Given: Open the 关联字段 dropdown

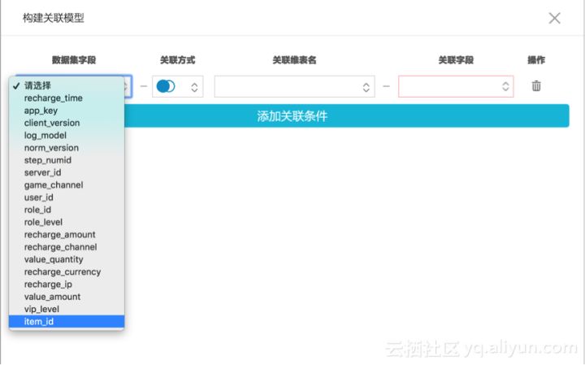Looking at the screenshot, I should coord(456,87).
